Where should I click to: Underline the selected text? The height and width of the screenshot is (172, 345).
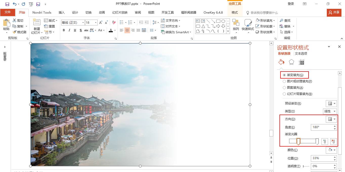click(x=75, y=30)
